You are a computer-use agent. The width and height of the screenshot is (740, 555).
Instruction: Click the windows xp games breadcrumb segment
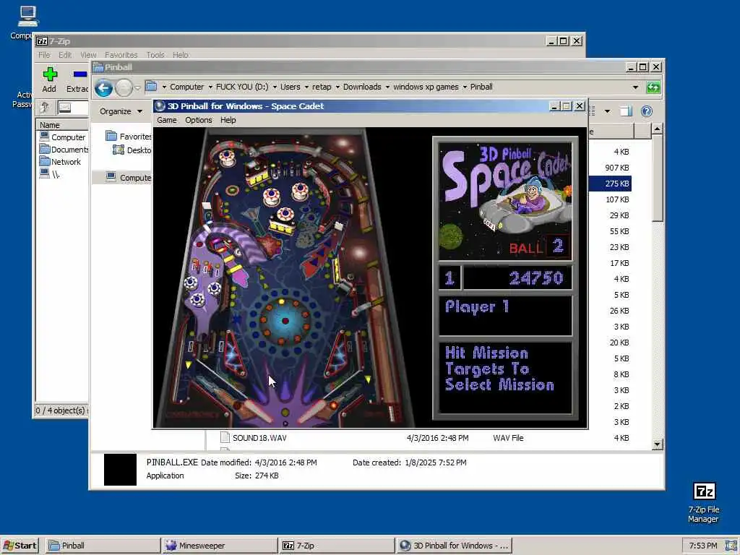pos(426,87)
